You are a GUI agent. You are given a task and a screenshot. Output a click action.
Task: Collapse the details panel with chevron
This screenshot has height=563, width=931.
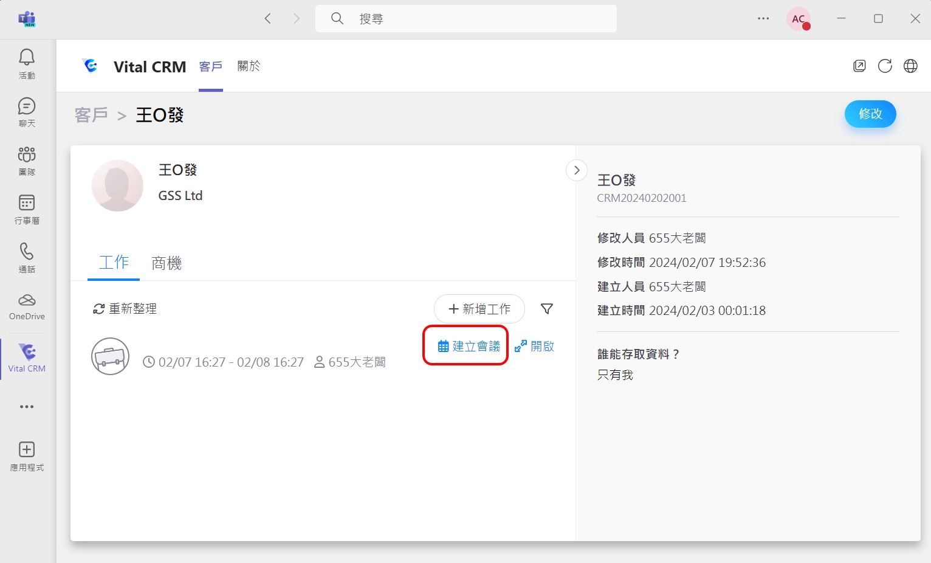coord(576,170)
